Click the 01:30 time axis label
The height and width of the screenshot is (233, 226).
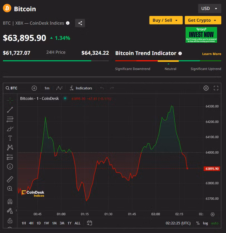pos(108,214)
